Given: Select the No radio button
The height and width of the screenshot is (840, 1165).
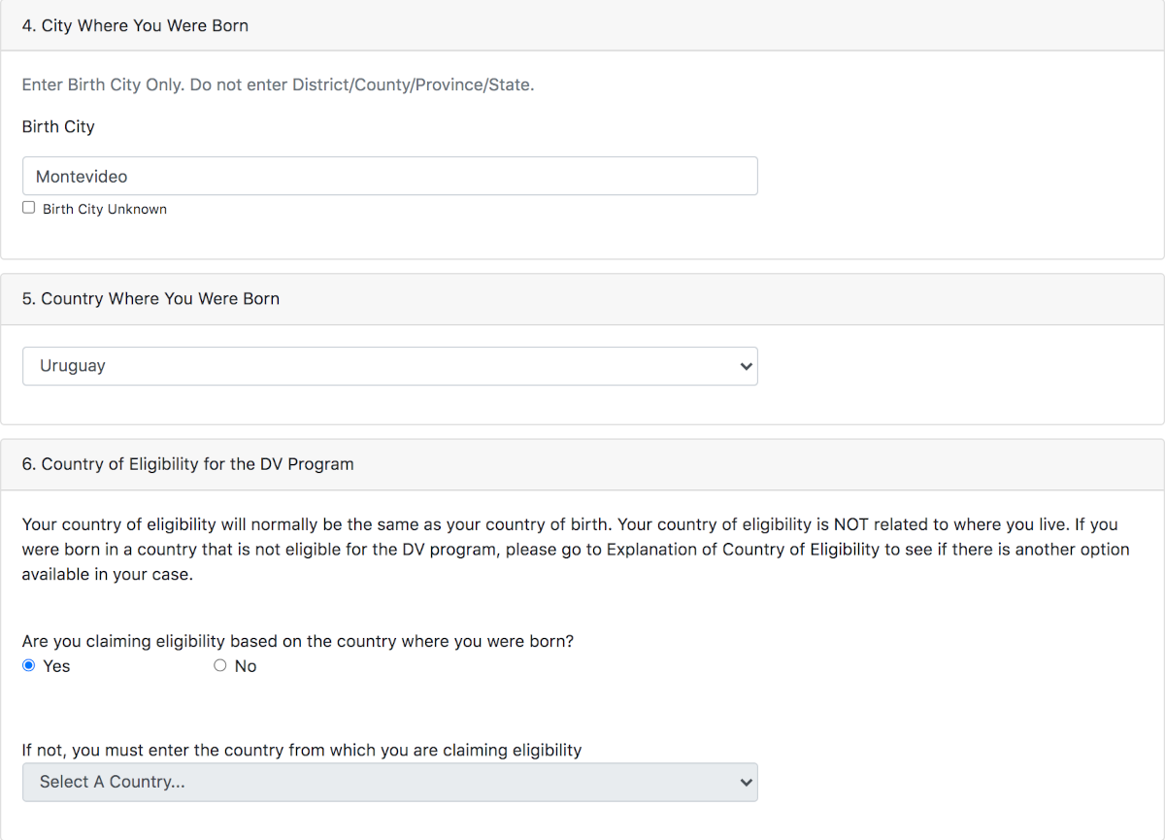Looking at the screenshot, I should coord(219,665).
